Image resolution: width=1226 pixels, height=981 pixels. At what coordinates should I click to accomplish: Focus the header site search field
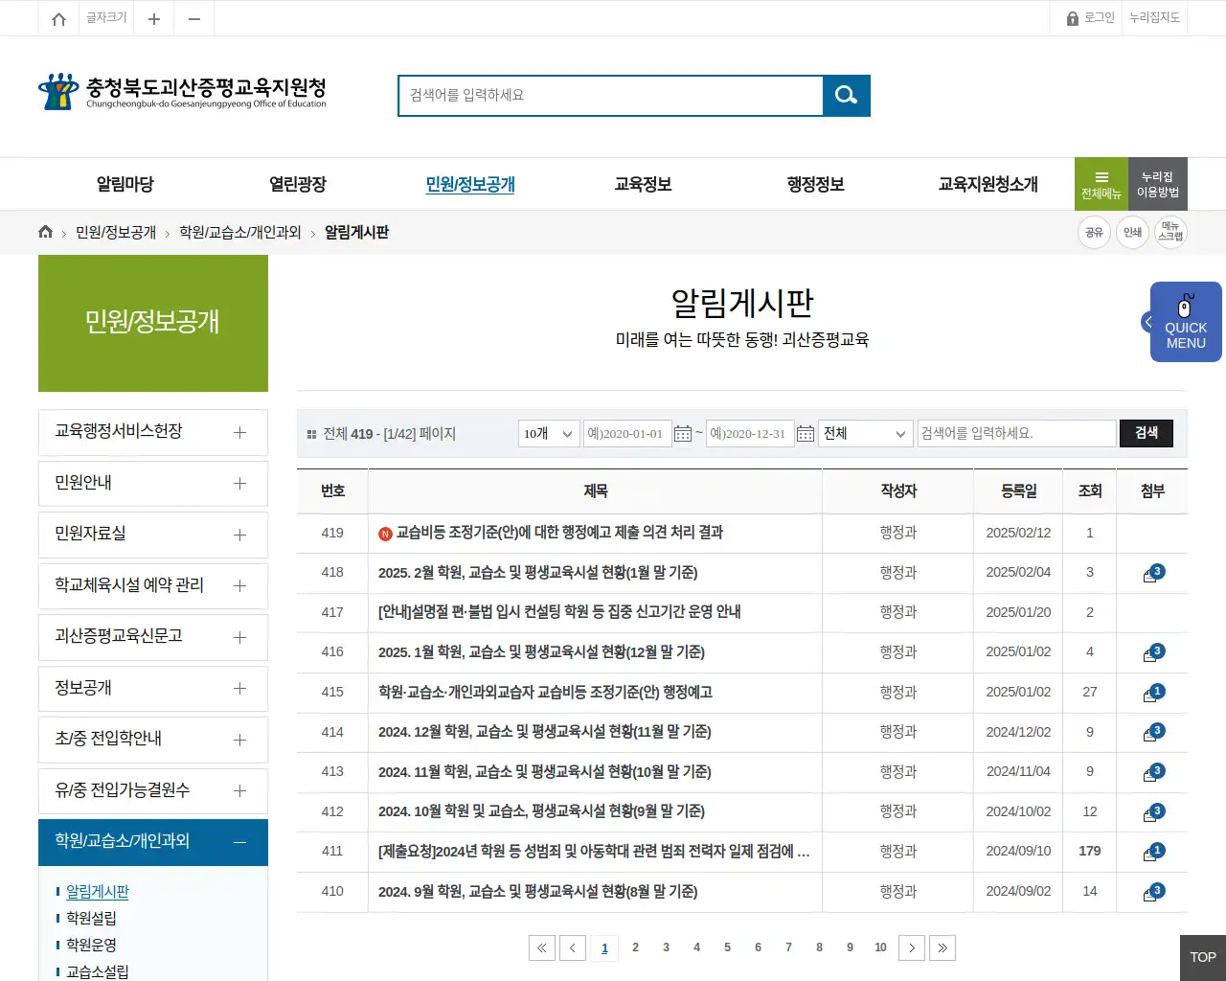611,95
